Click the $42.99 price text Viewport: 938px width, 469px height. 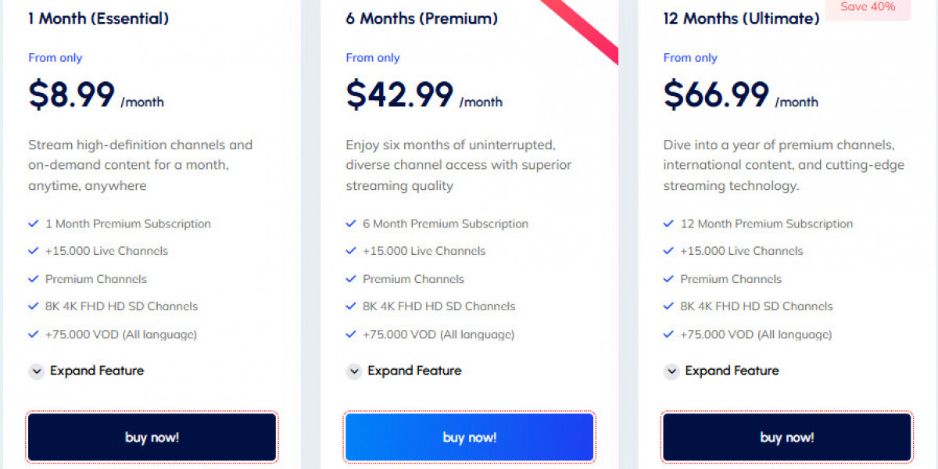(399, 95)
